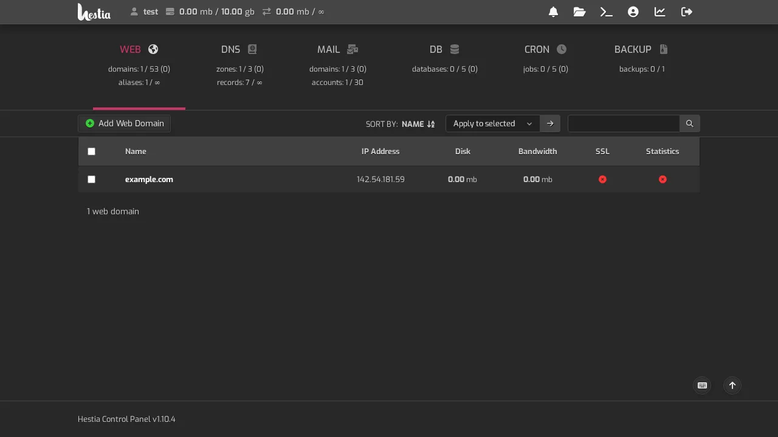The width and height of the screenshot is (778, 437).
Task: Click the Hestia Control Panel v1.10.4 footer text
Action: [x=126, y=419]
